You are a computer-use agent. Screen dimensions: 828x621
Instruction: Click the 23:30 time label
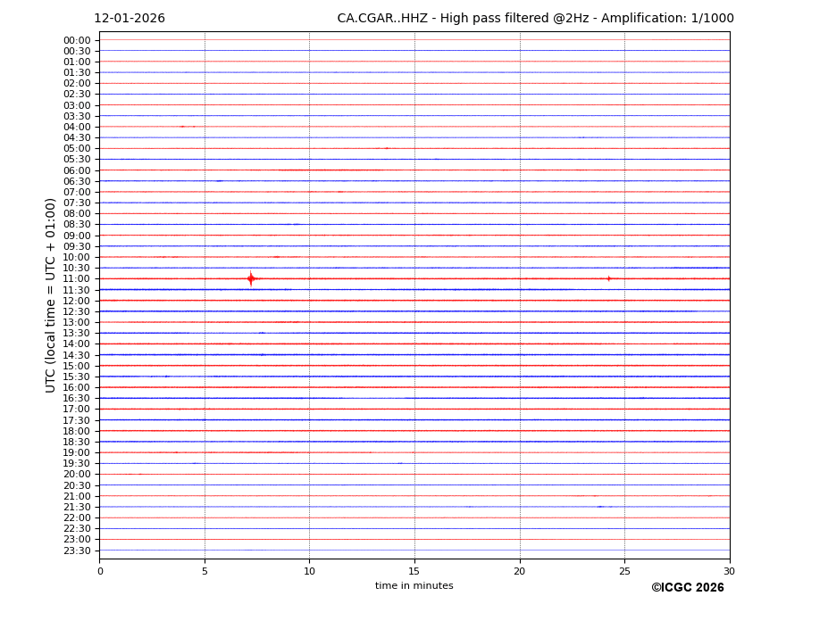tap(77, 551)
